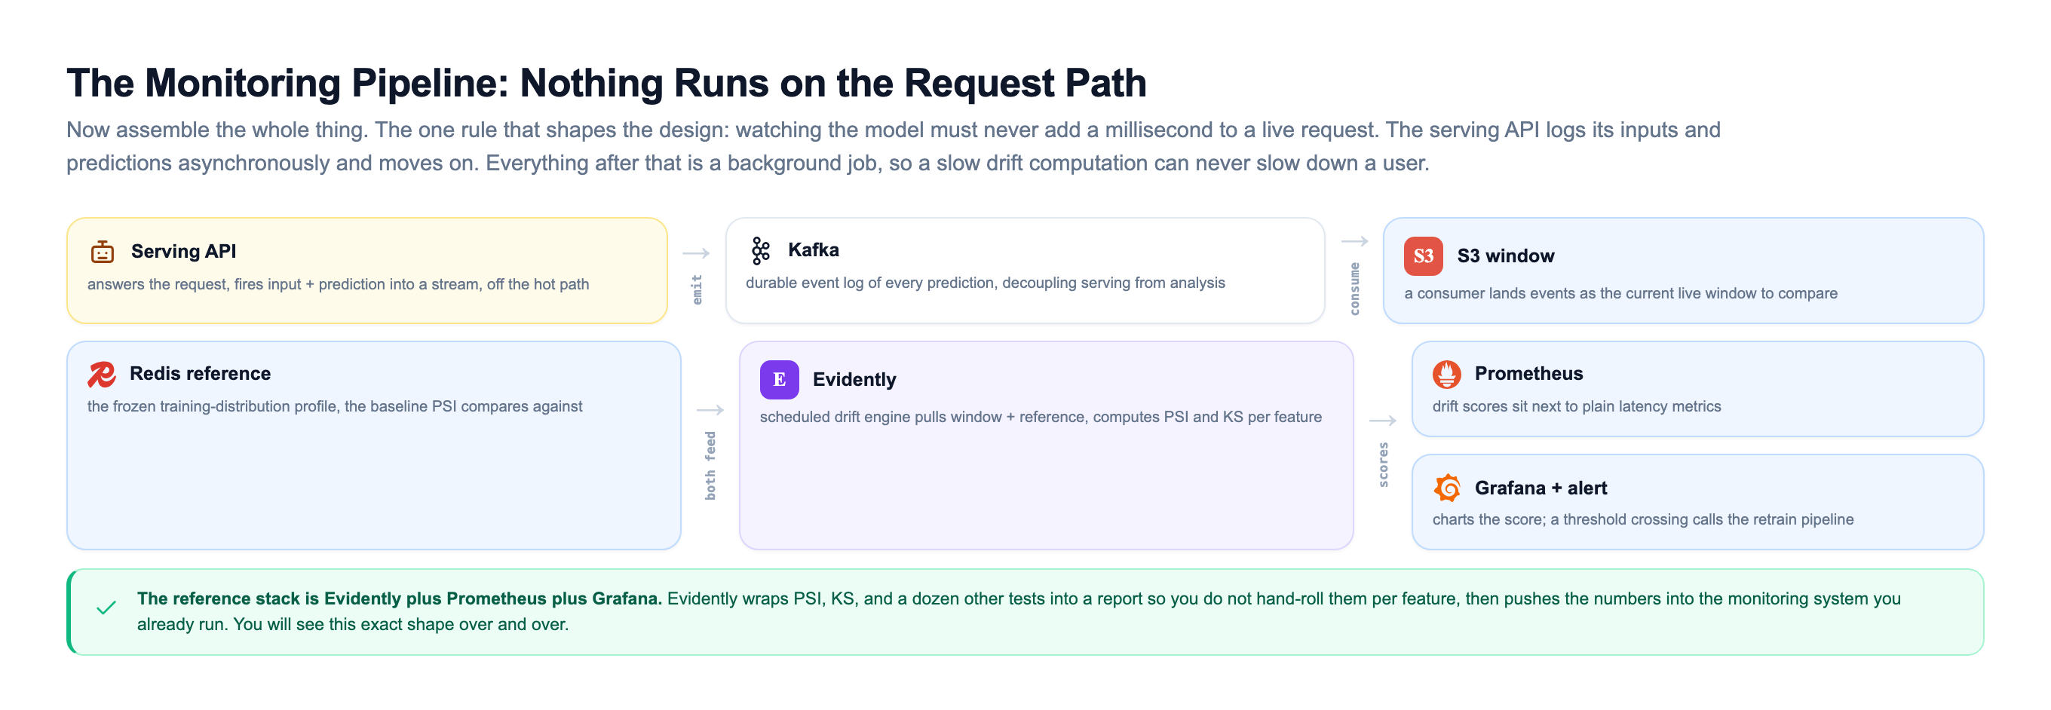Click 'scheduled drift engine pulls window' description
The width and height of the screenshot is (2051, 710).
[x=1040, y=417]
